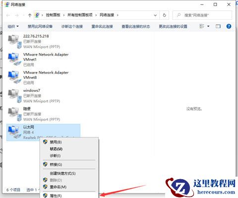The height and width of the screenshot is (198, 238).
Task: Open the 组织 menu dropdown
Action: coord(13,26)
